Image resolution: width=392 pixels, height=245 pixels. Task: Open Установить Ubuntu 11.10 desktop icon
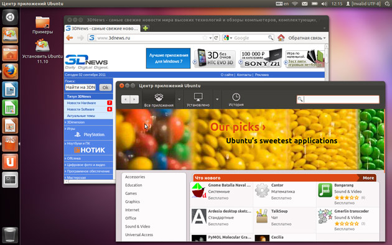[x=42, y=52]
